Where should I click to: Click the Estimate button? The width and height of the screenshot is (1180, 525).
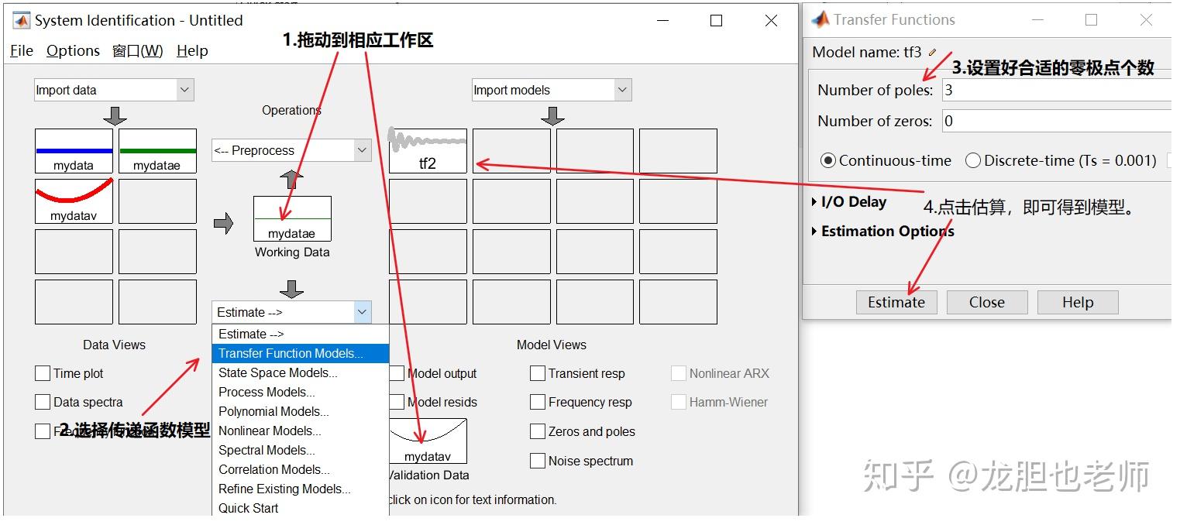click(896, 302)
